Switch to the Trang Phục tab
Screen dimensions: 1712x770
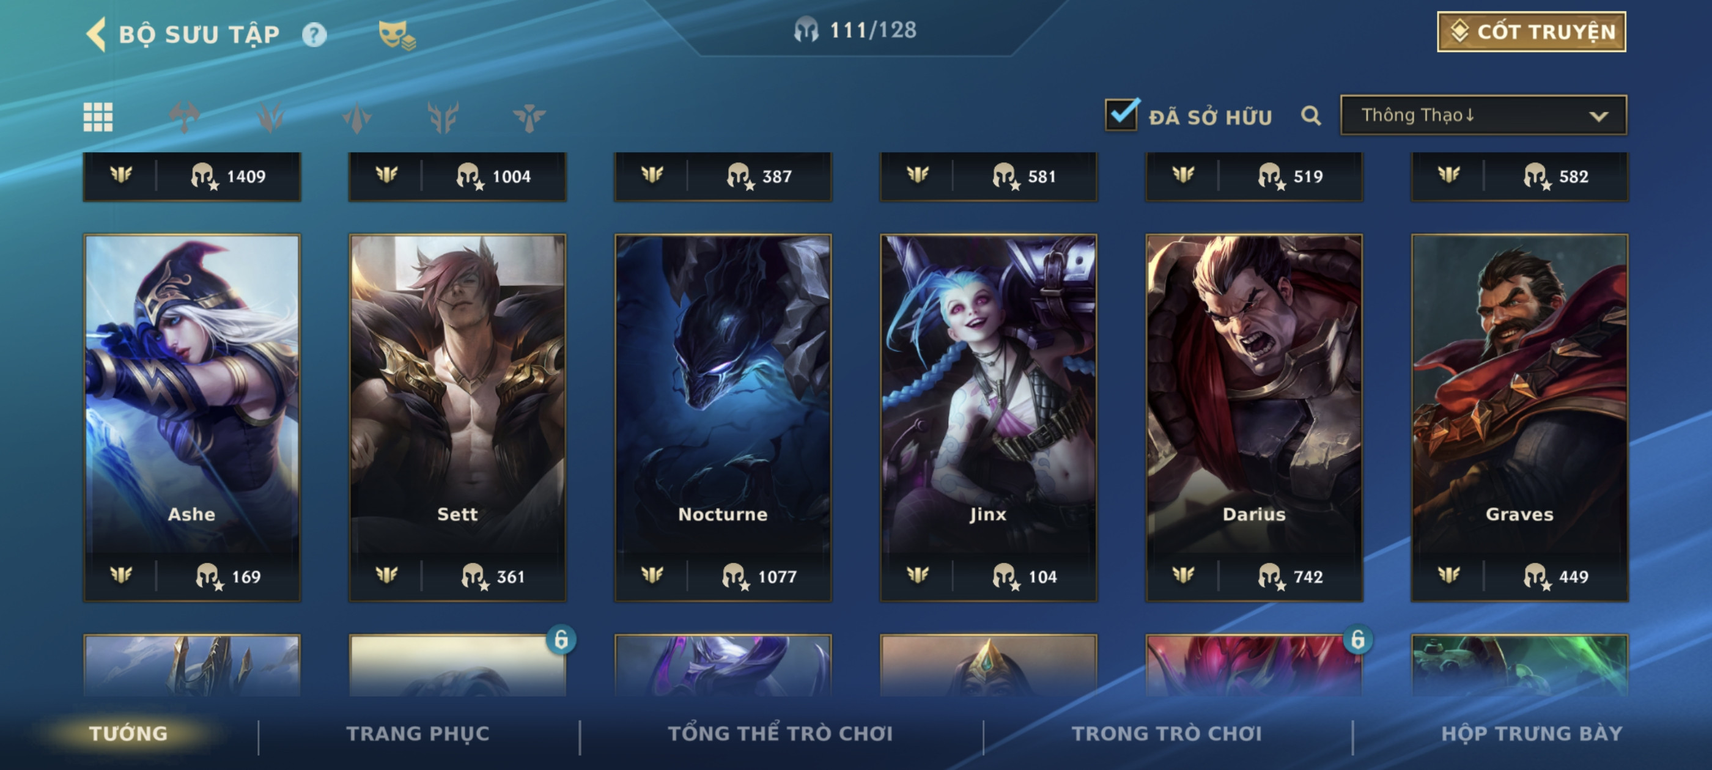tap(418, 733)
